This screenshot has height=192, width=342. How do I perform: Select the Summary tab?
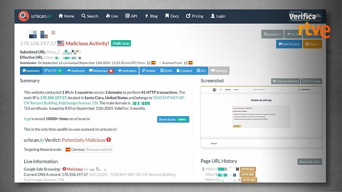coord(31,71)
